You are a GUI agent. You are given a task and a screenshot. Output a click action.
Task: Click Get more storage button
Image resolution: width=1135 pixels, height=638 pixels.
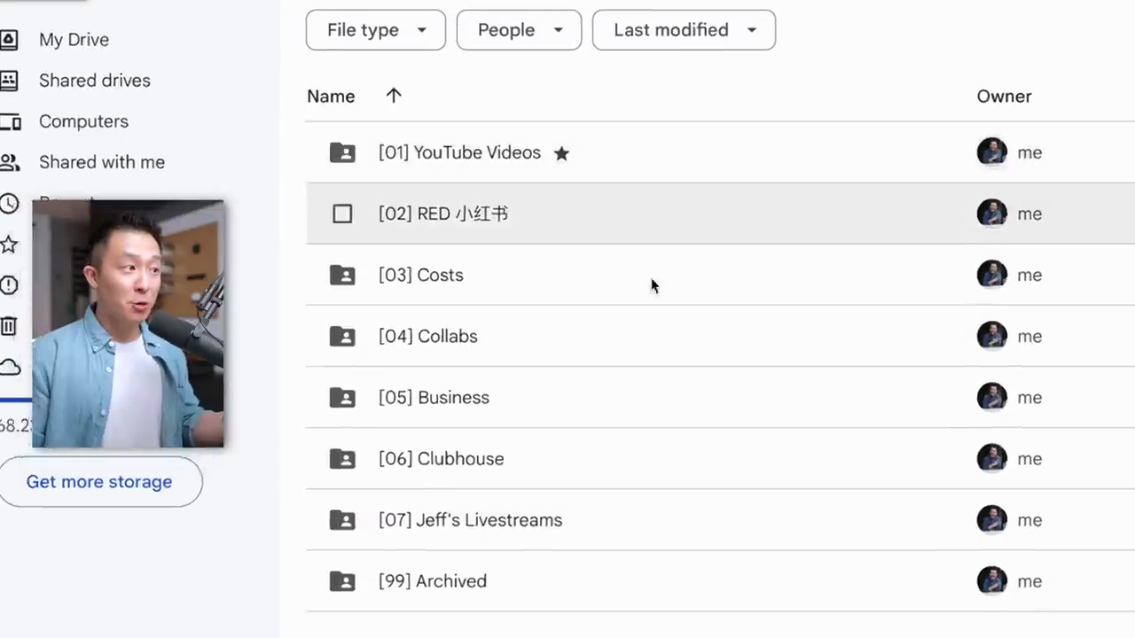click(99, 482)
